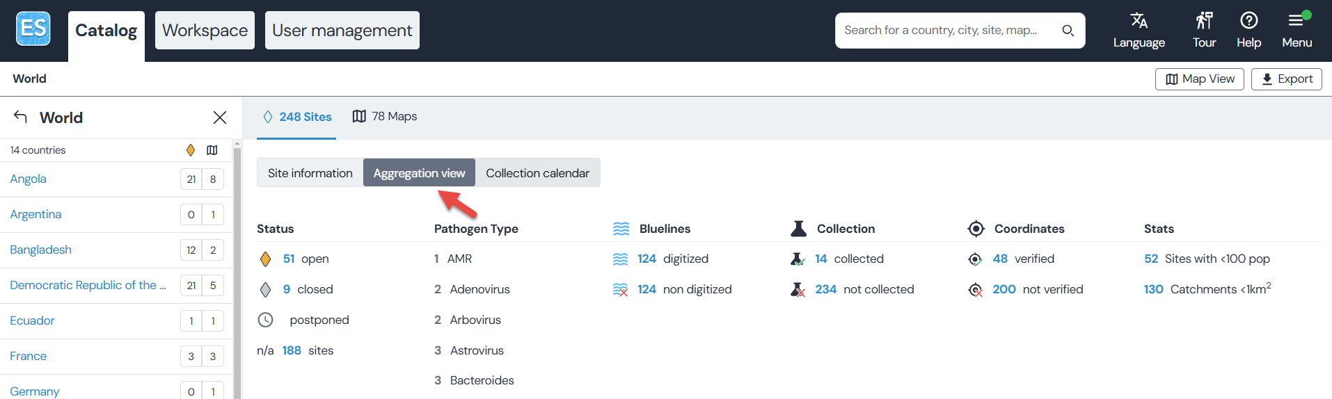The height and width of the screenshot is (399, 1332).
Task: Switch to Site information view
Action: (x=310, y=173)
